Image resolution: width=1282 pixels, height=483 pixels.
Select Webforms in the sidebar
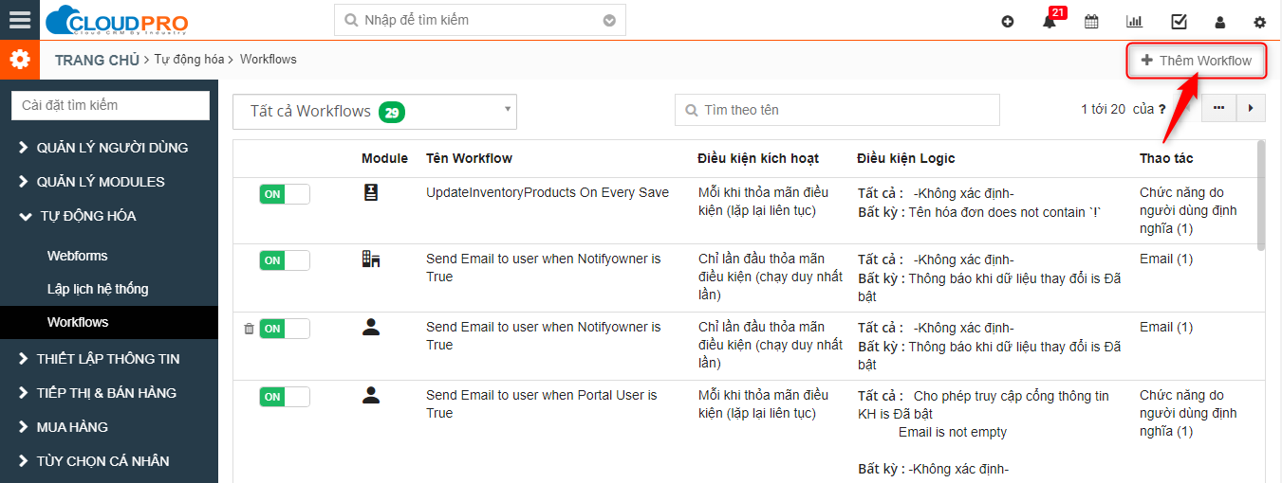(78, 256)
